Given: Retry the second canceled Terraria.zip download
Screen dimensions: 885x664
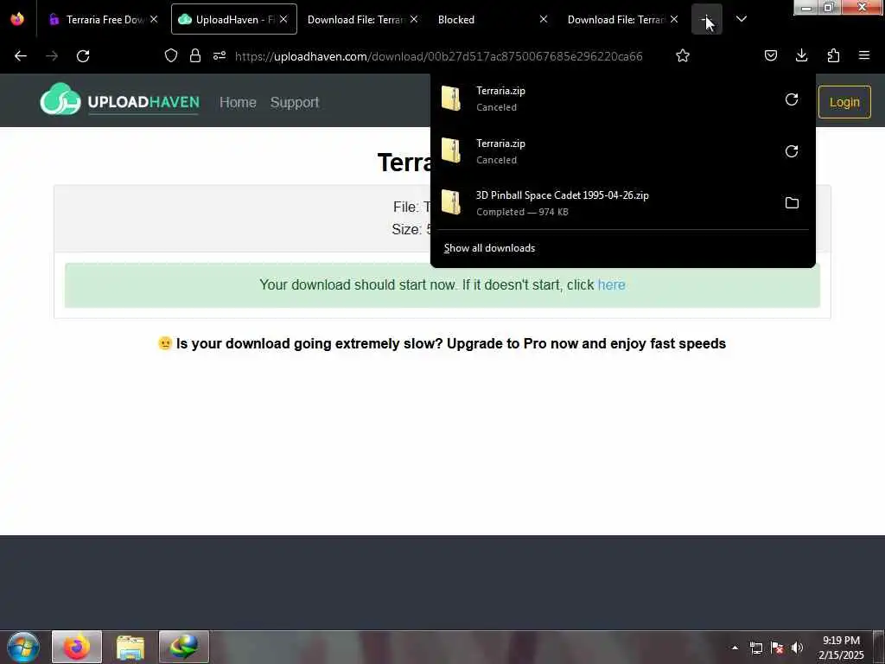Looking at the screenshot, I should point(792,151).
